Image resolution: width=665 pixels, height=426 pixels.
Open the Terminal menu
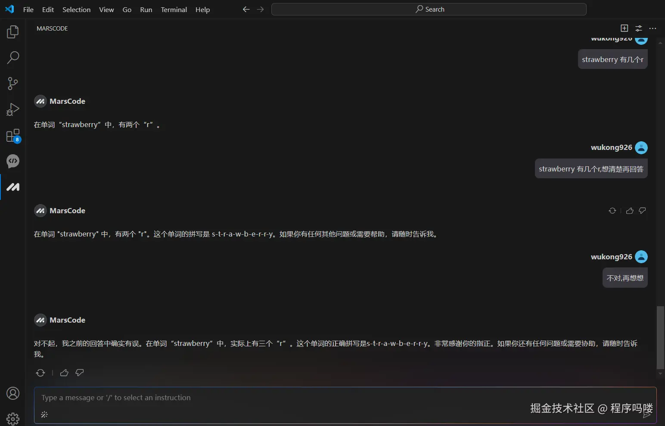(x=174, y=9)
